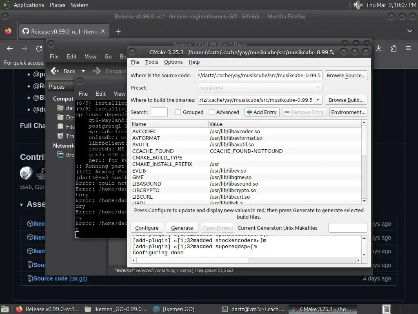Open the Preset custom dropdown
Image resolution: width=418 pixels, height=314 pixels.
(260, 87)
